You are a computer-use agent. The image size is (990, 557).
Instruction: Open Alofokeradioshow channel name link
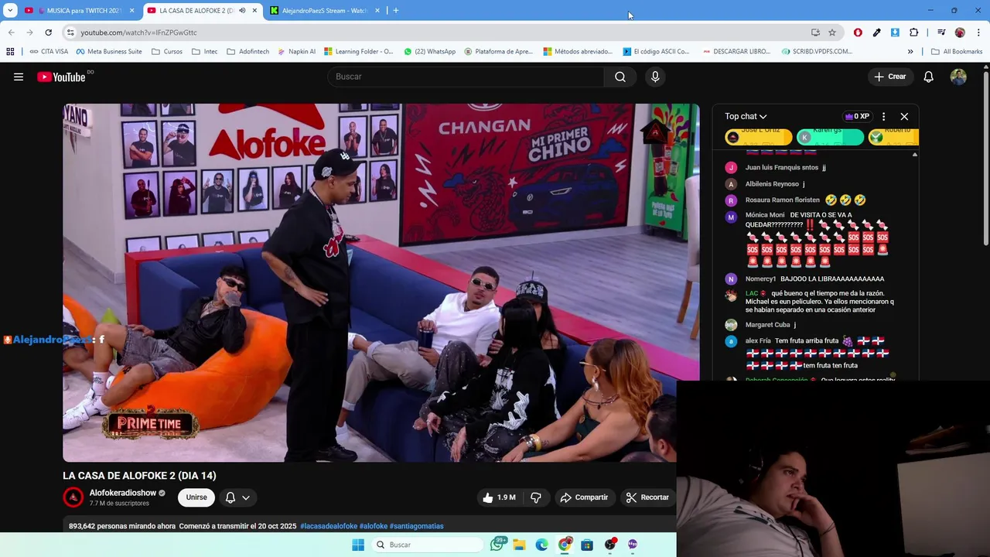tap(123, 493)
